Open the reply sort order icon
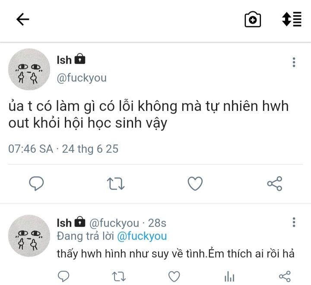Image resolution: width=311 pixels, height=285 pixels. tap(292, 19)
